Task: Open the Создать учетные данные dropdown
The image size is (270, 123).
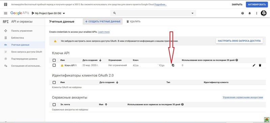Action: pos(103,22)
